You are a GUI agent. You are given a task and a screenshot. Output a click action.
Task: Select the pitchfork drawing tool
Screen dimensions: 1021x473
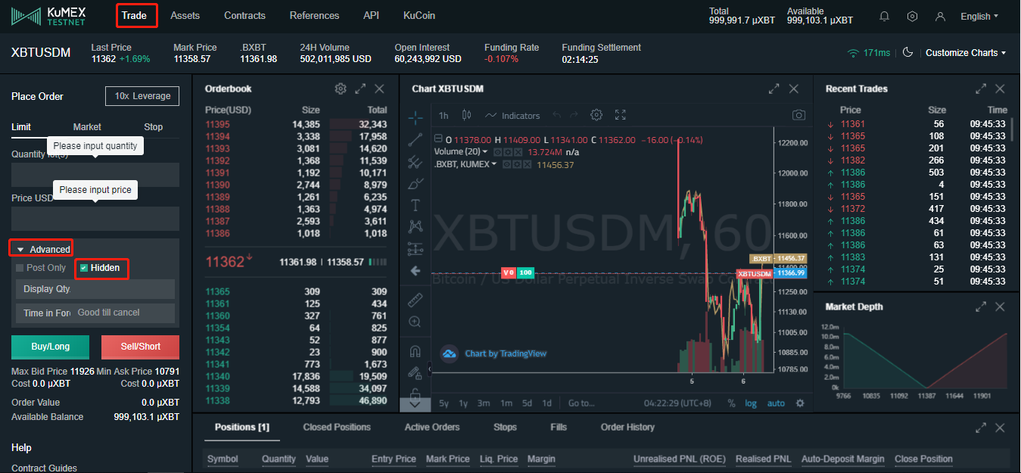pos(415,161)
